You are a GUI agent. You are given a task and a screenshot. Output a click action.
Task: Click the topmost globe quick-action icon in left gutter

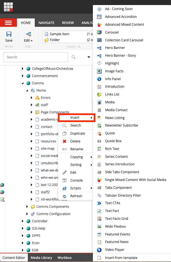click(x=2, y=185)
